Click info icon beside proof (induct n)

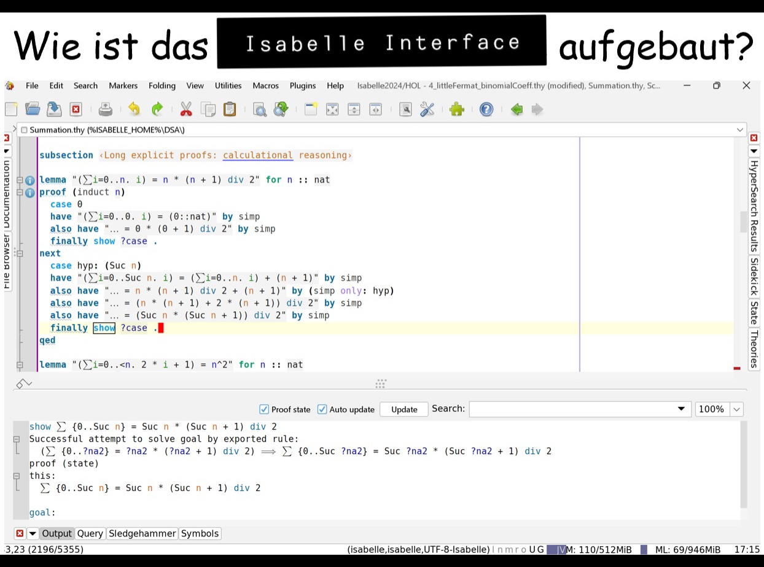pyautogui.click(x=29, y=193)
